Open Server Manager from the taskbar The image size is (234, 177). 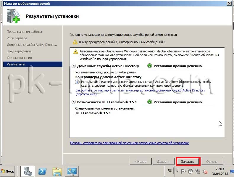click(27, 171)
